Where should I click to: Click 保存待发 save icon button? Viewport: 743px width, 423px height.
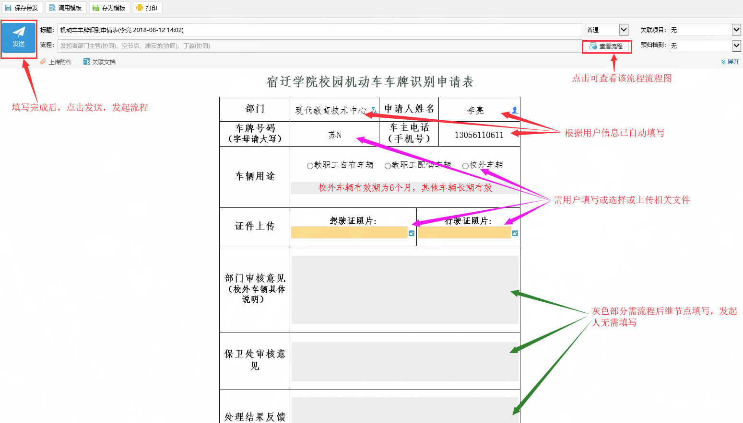(22, 8)
